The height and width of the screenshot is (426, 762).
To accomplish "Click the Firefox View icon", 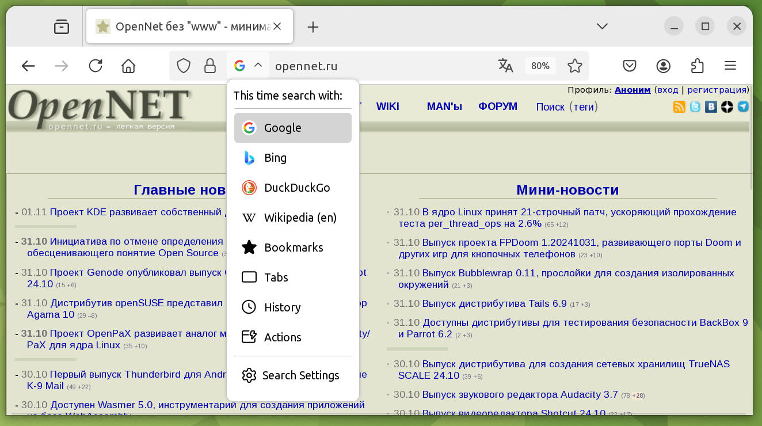I will coord(62,26).
